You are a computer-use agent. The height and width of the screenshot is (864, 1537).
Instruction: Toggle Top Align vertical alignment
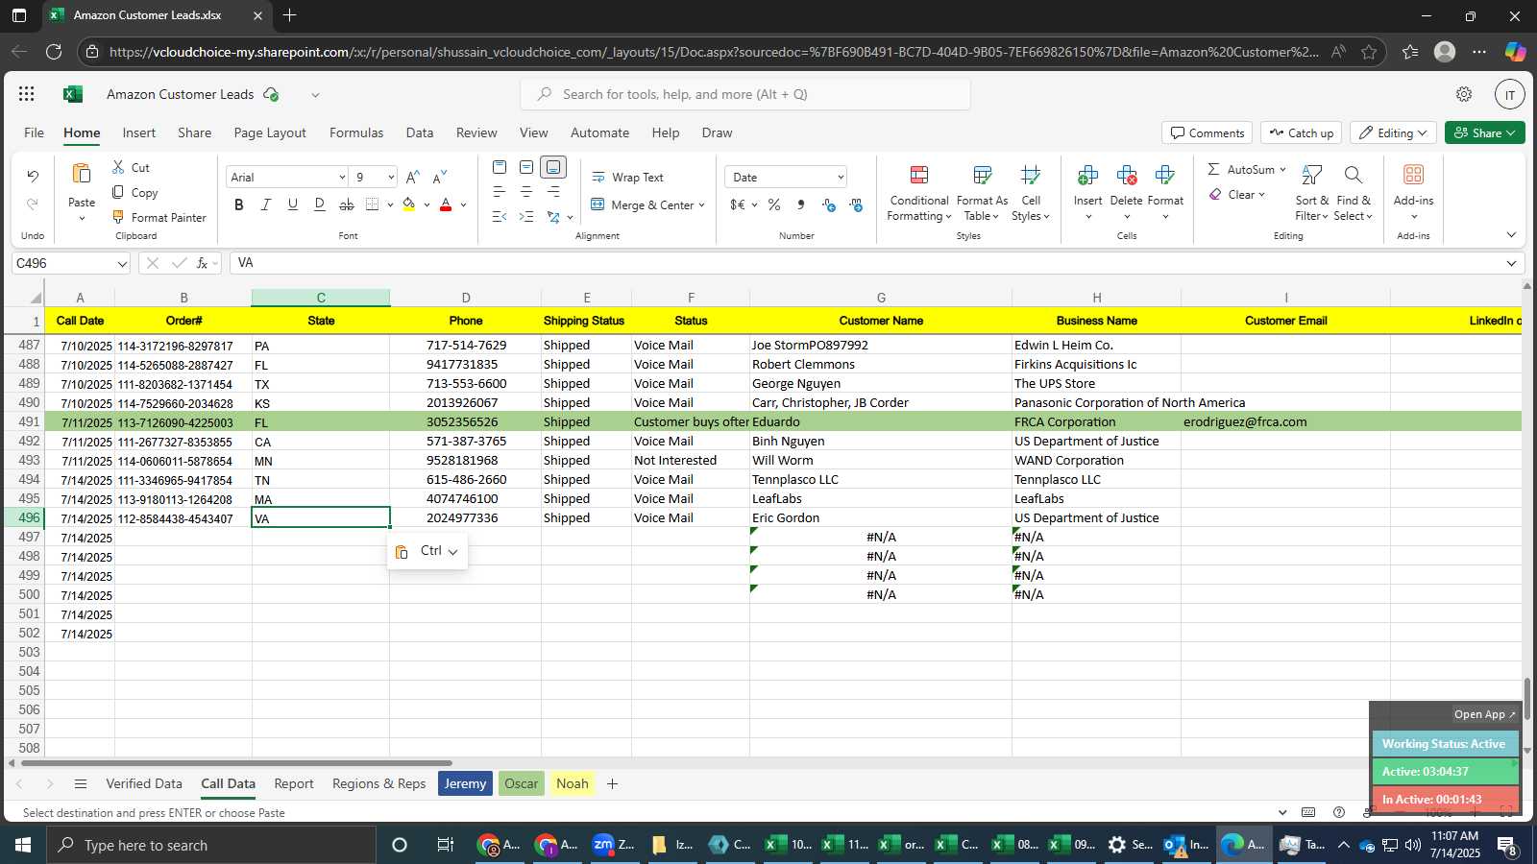pos(500,167)
